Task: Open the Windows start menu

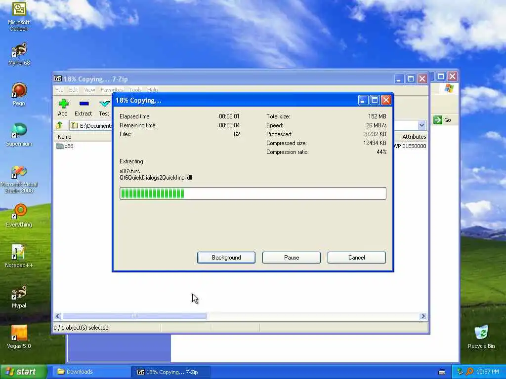Action: [23, 372]
